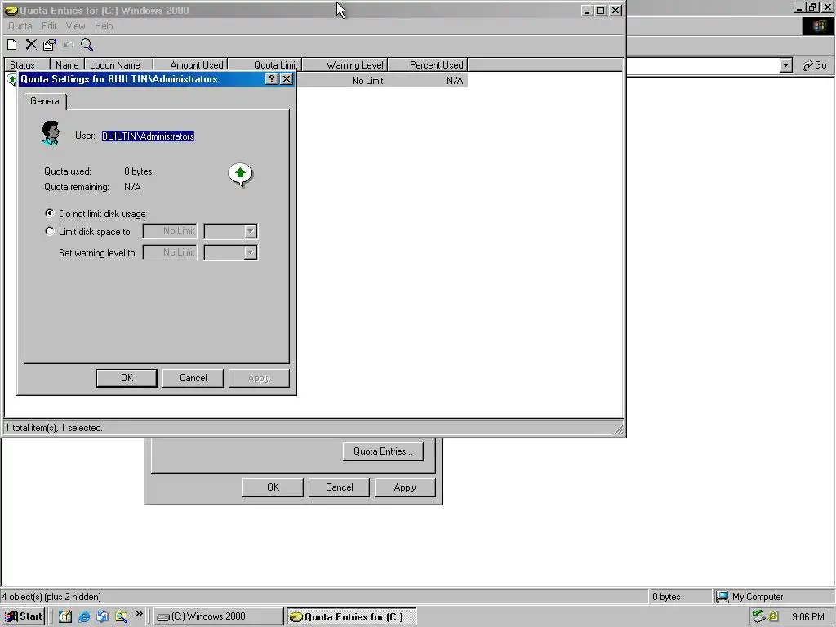Screen dimensions: 836x627
Task: Click the User field BUILTIN\Administrators
Action: pyautogui.click(x=148, y=136)
